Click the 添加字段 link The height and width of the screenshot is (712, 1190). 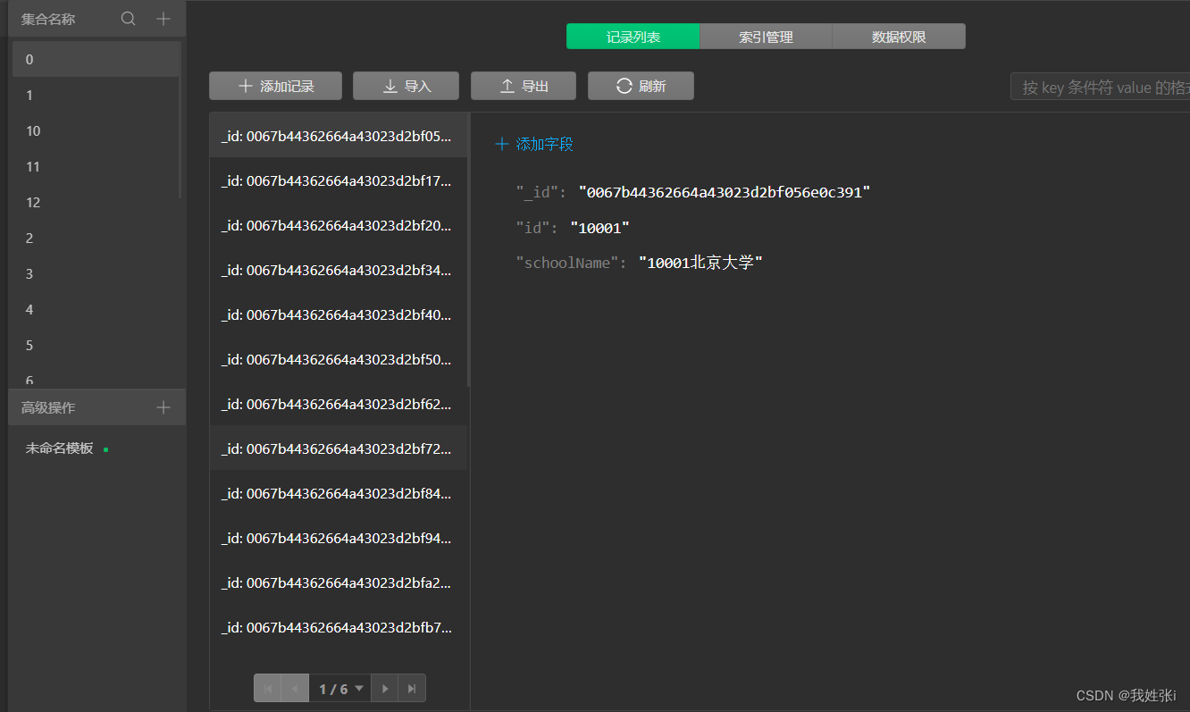click(534, 144)
